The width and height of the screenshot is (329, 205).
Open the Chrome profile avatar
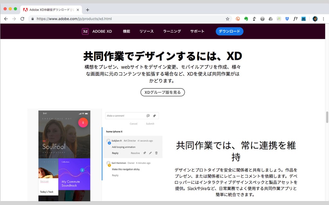(x=315, y=19)
